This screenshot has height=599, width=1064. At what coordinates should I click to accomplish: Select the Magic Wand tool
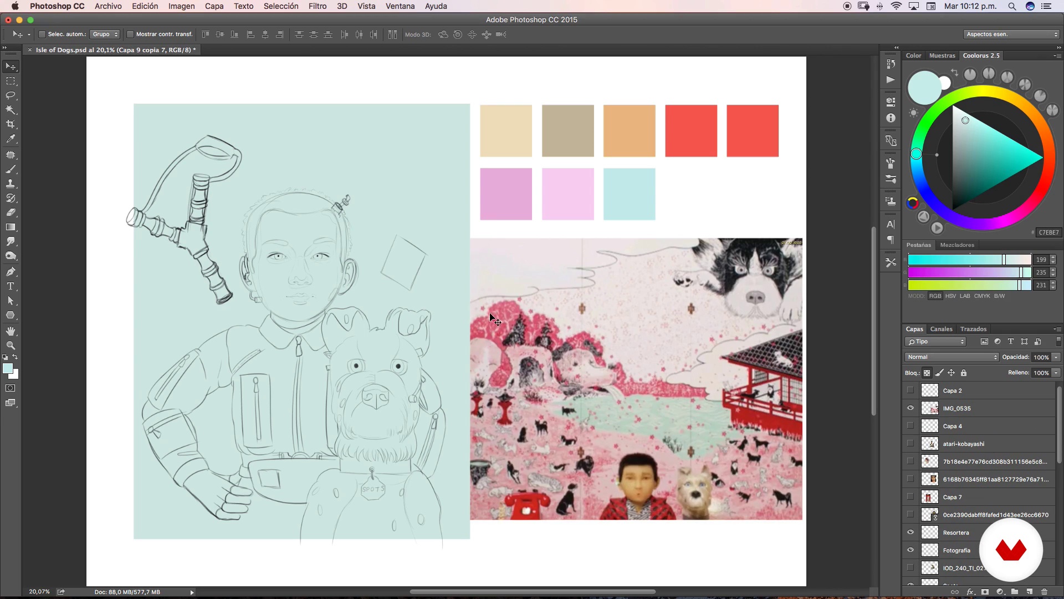11,110
